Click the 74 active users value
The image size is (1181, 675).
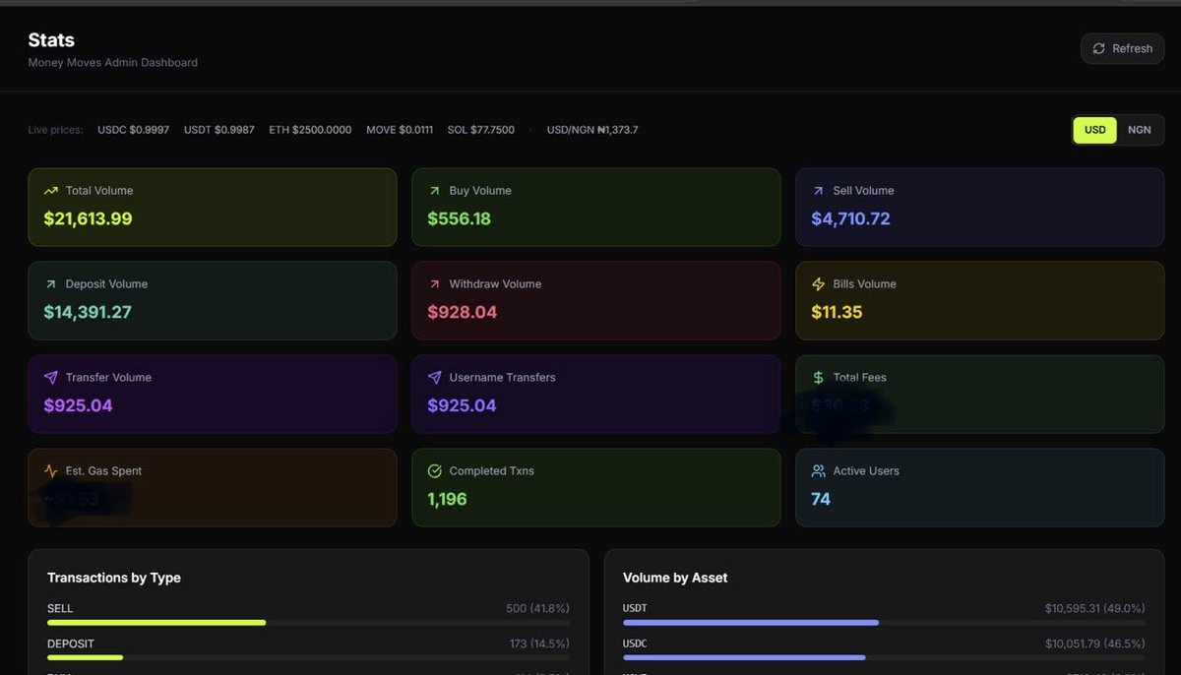pyautogui.click(x=821, y=499)
